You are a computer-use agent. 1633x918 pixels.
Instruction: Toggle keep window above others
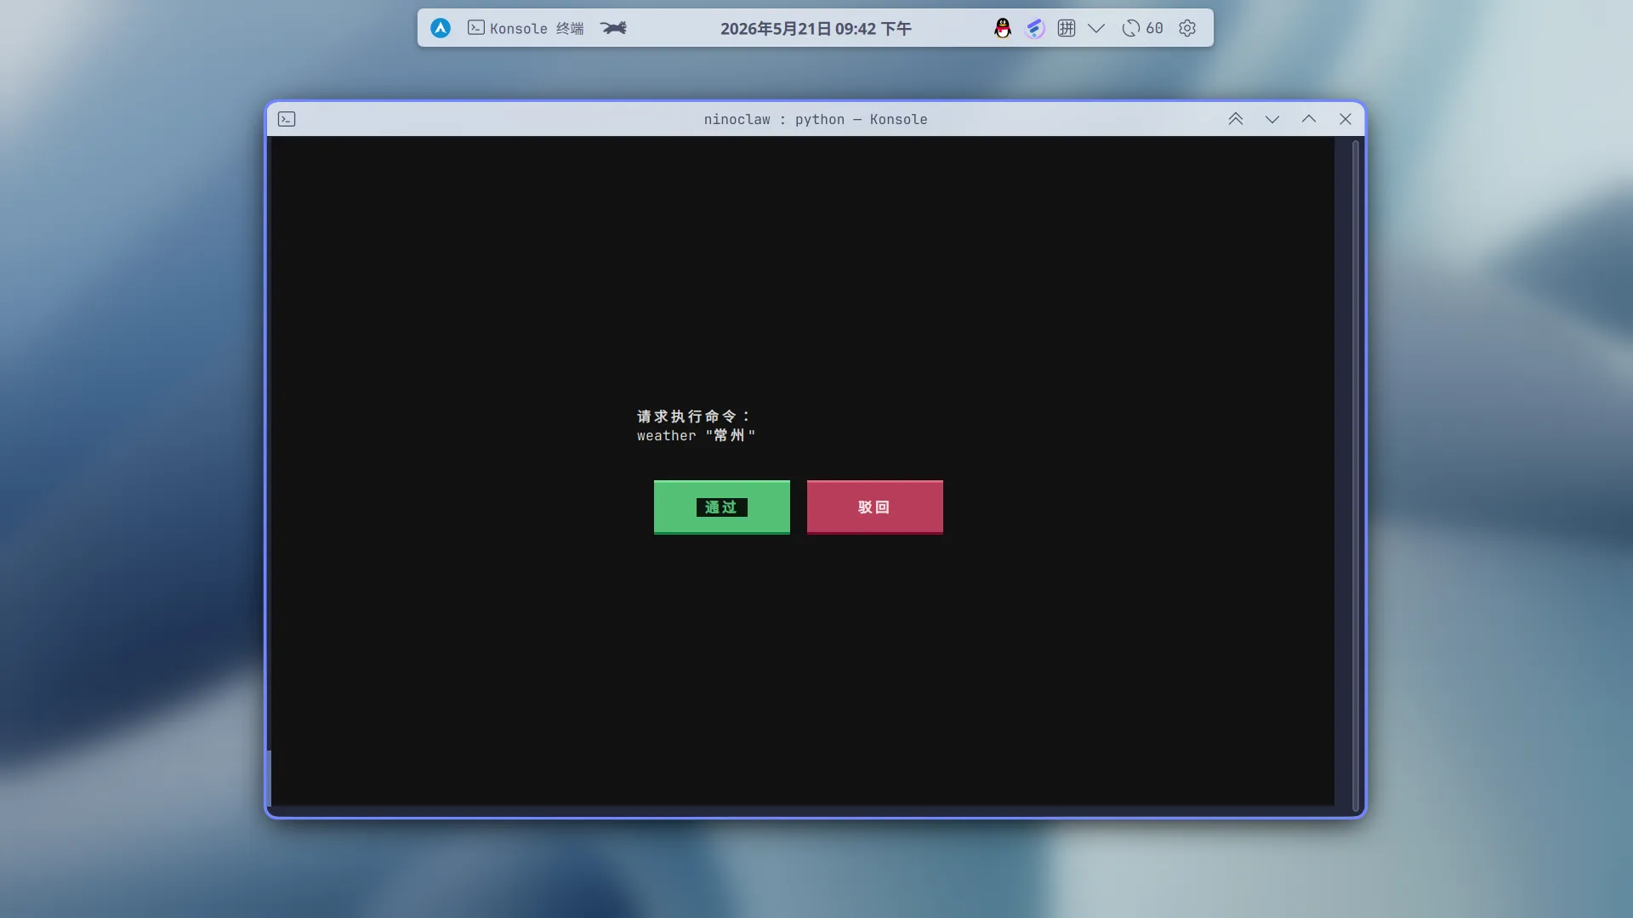pyautogui.click(x=1236, y=119)
